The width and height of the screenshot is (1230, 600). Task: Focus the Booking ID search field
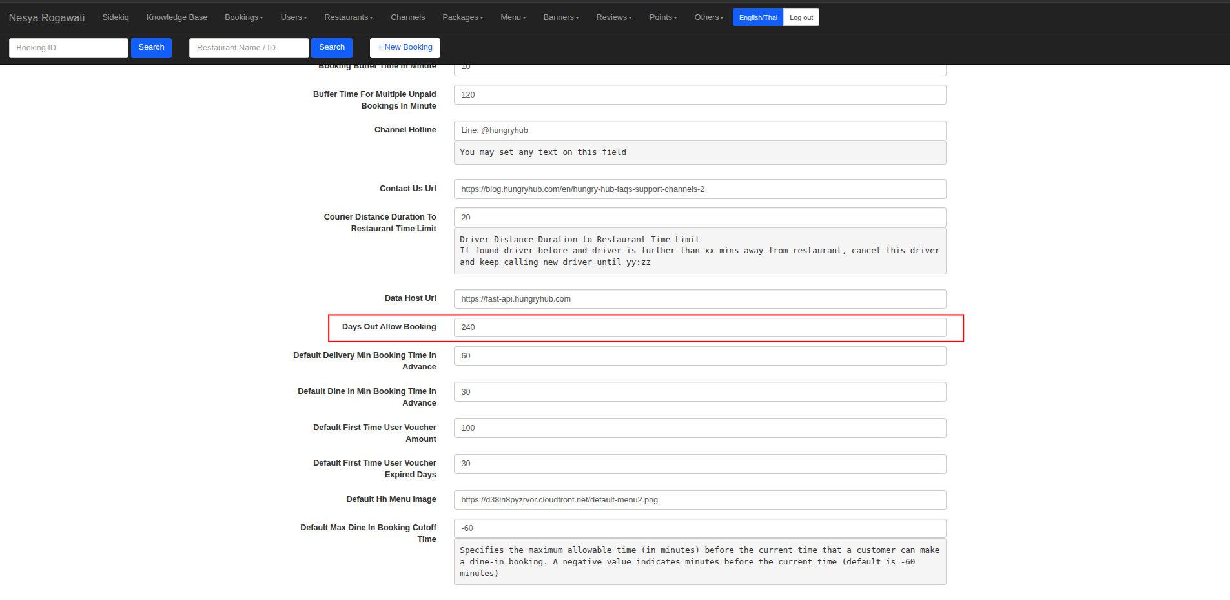pos(68,48)
